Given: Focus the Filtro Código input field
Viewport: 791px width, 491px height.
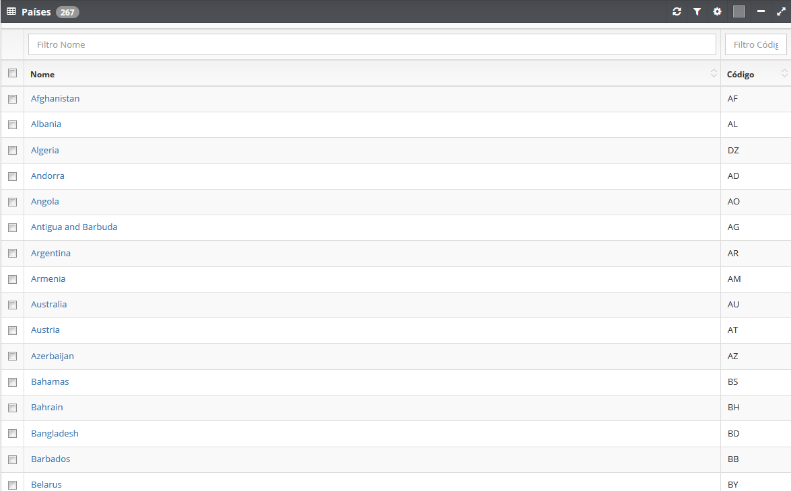Looking at the screenshot, I should click(756, 44).
